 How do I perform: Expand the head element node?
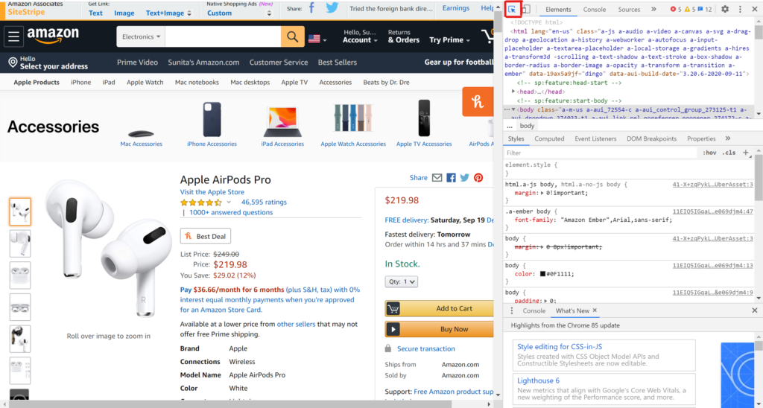(513, 92)
